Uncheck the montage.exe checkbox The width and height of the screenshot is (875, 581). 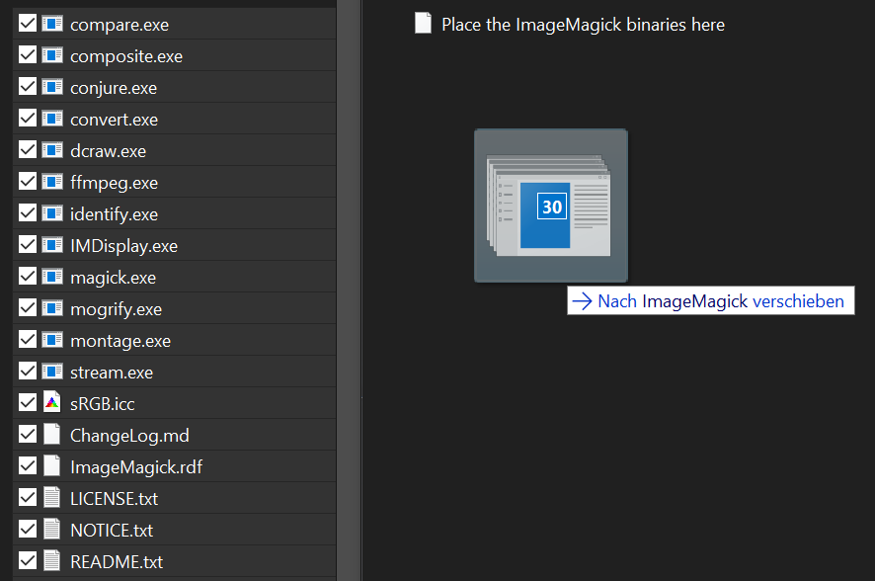(28, 340)
